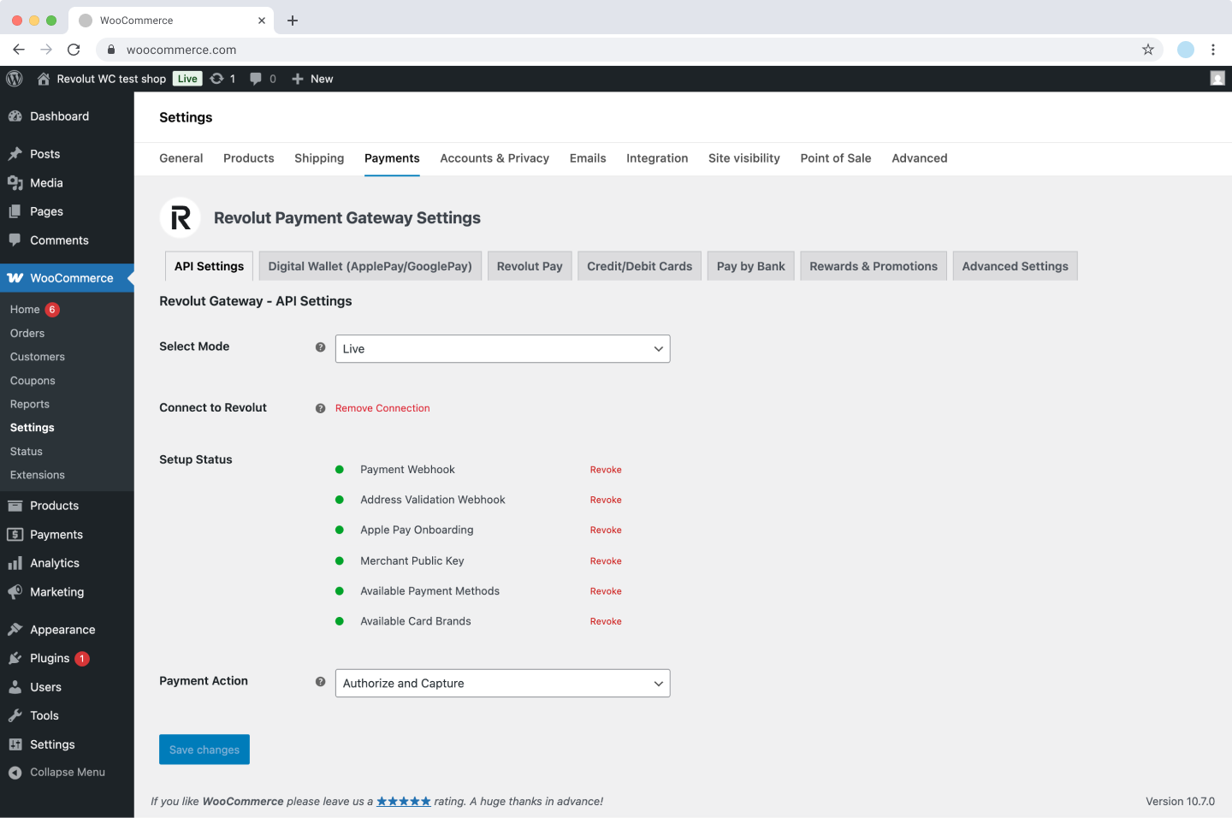
Task: Click the Dashboard gauge icon
Action: [x=15, y=116]
